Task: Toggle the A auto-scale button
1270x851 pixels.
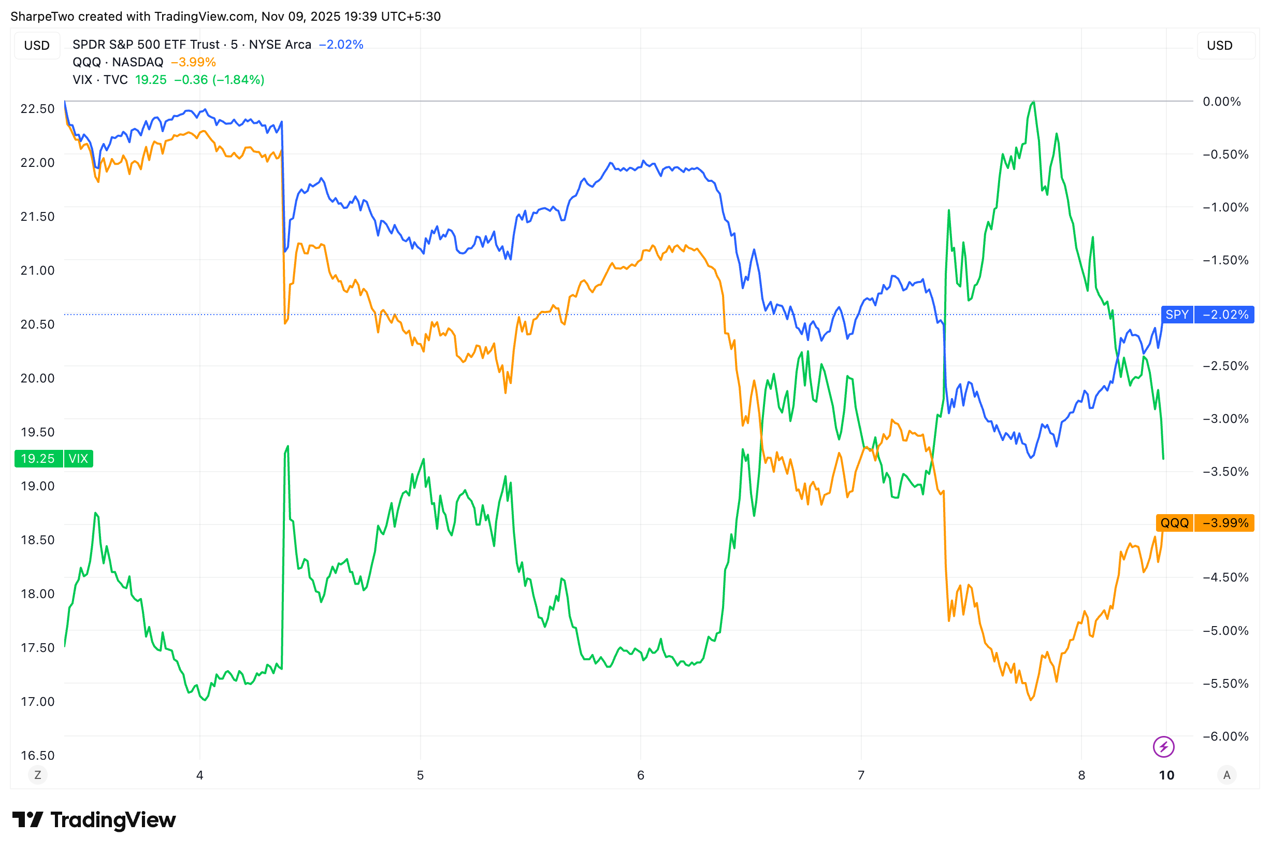Action: coord(1226,775)
